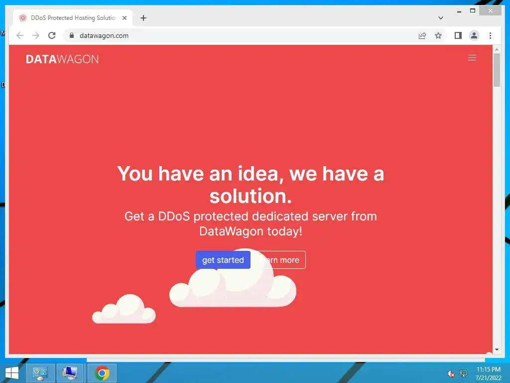
Task: Click the scrollbar up arrow
Action: 497,49
